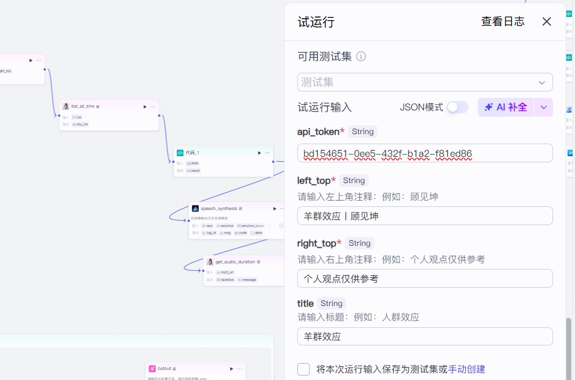Close the 试运行 panel
Screen dimensions: 575x380
547,21
